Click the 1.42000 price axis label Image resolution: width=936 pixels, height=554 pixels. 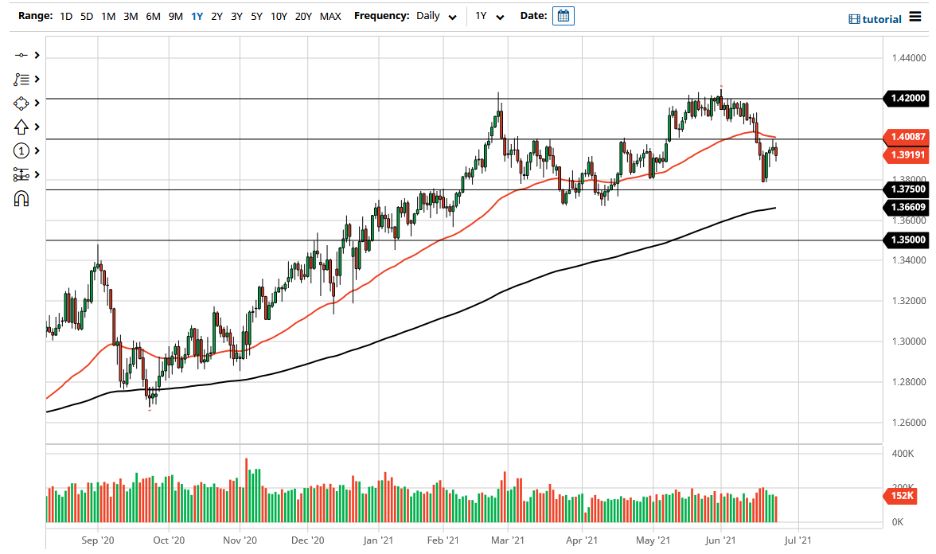click(x=906, y=99)
